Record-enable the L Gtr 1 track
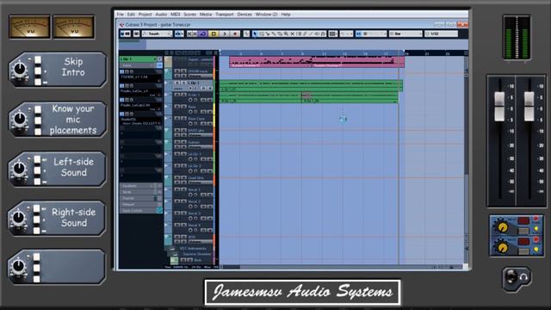The height and width of the screenshot is (310, 551). point(190,88)
